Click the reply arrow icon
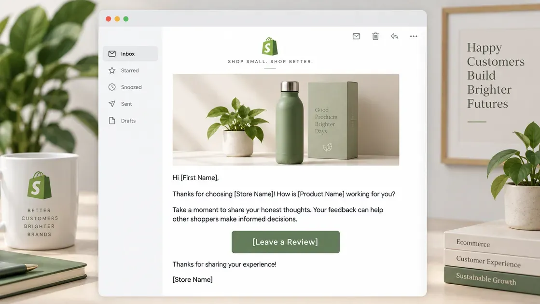Image resolution: width=540 pixels, height=304 pixels. click(x=395, y=36)
